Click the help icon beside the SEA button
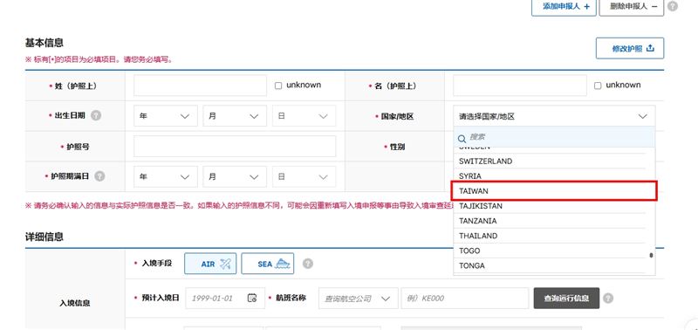 click(x=308, y=264)
